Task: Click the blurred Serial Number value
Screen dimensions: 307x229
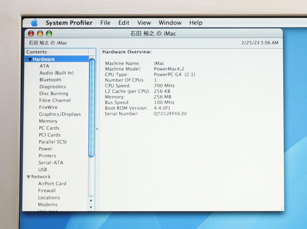Action: (x=170, y=114)
